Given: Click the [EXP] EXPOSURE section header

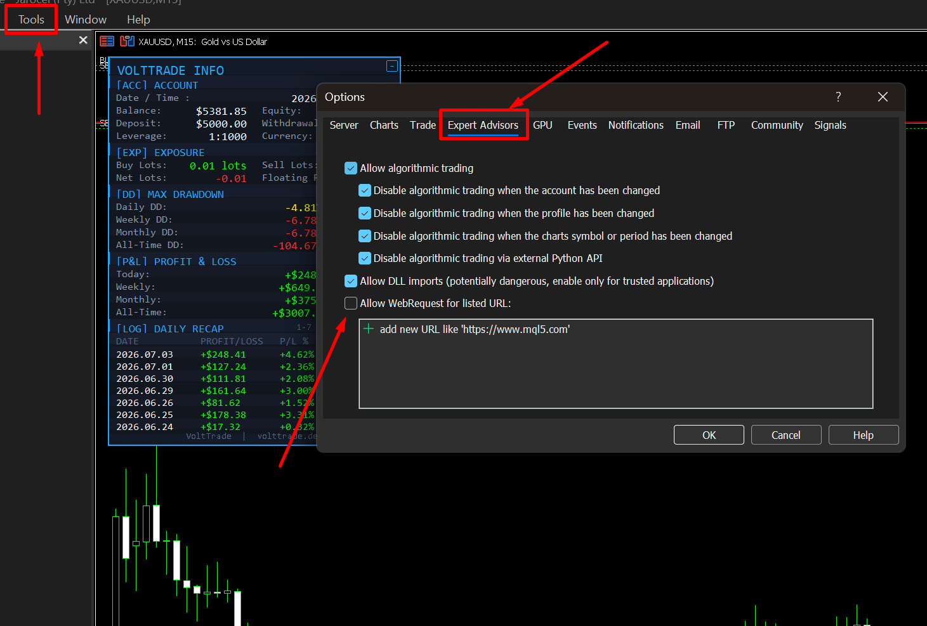Looking at the screenshot, I should pyautogui.click(x=161, y=152).
